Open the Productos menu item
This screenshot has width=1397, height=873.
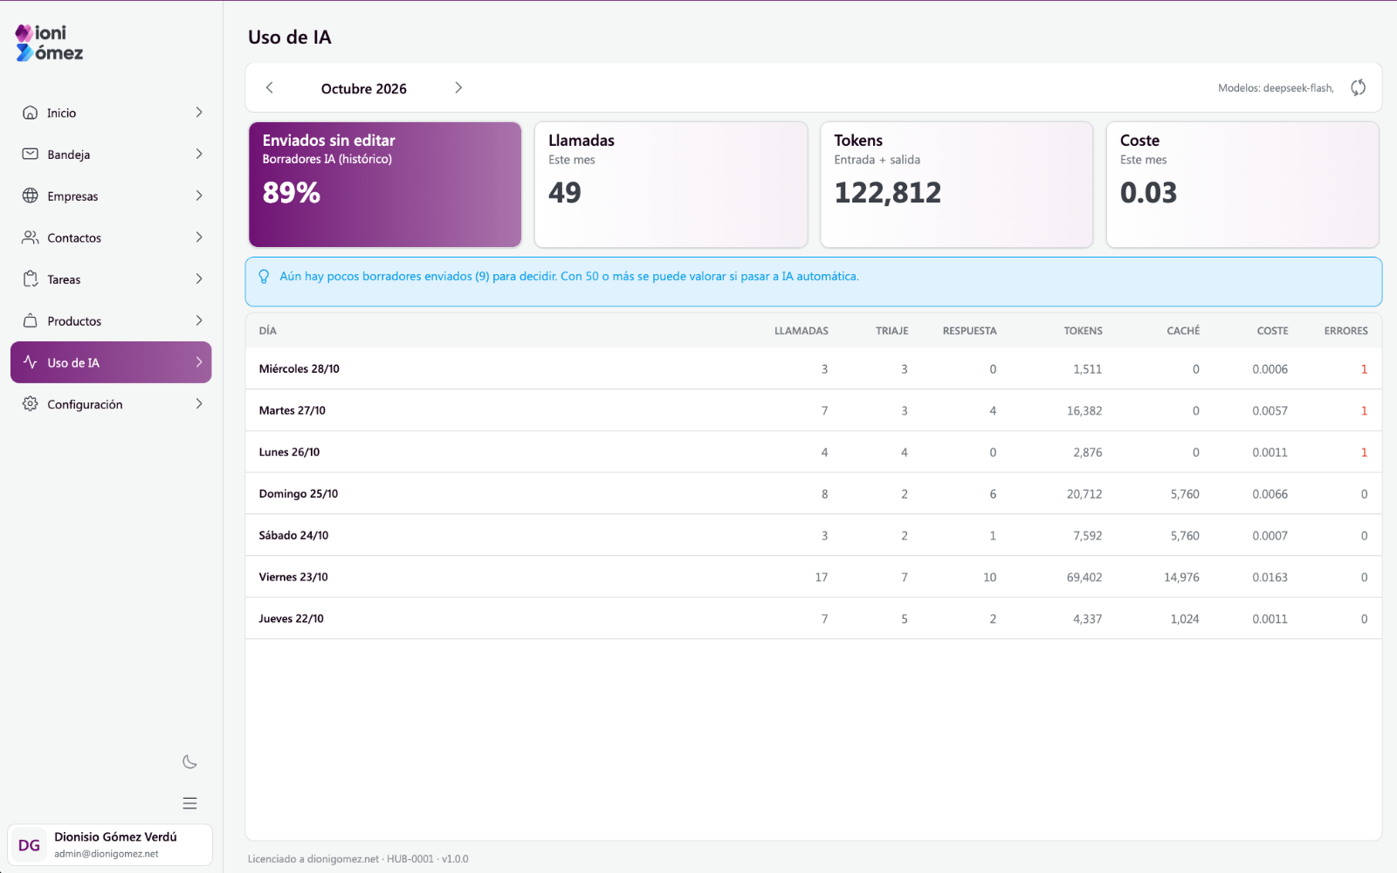pos(111,320)
